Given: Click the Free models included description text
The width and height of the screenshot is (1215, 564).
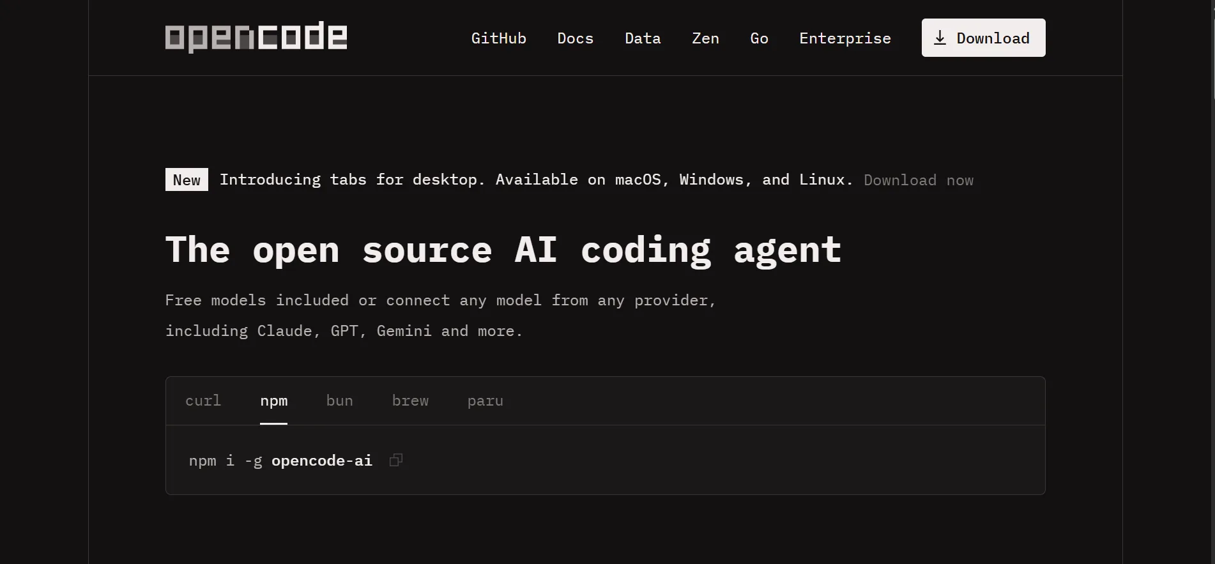Looking at the screenshot, I should [x=441, y=316].
